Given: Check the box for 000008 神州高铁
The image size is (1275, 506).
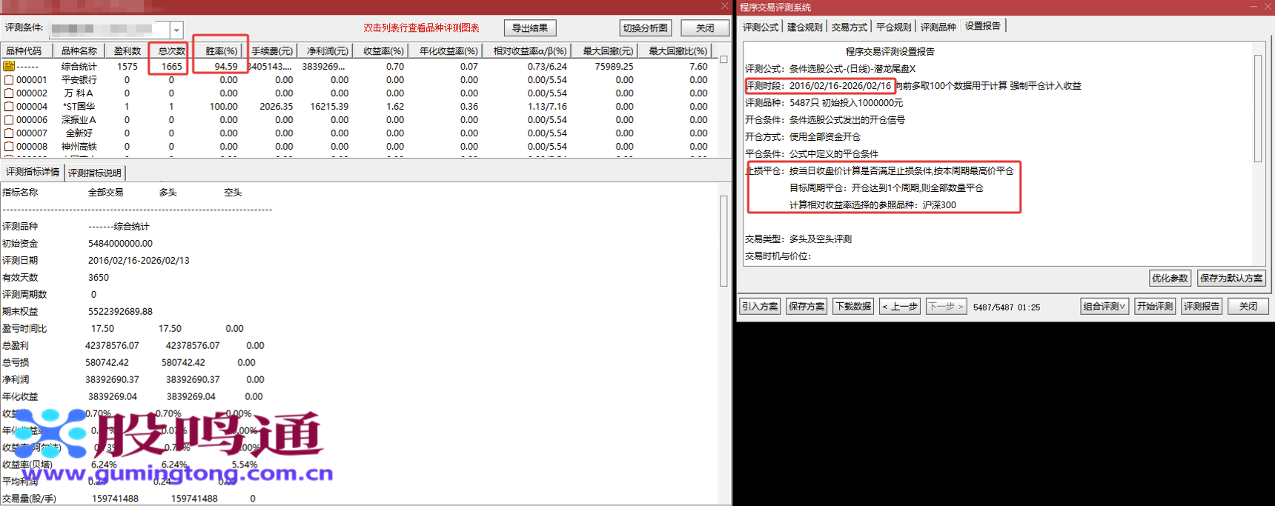Looking at the screenshot, I should (9, 147).
